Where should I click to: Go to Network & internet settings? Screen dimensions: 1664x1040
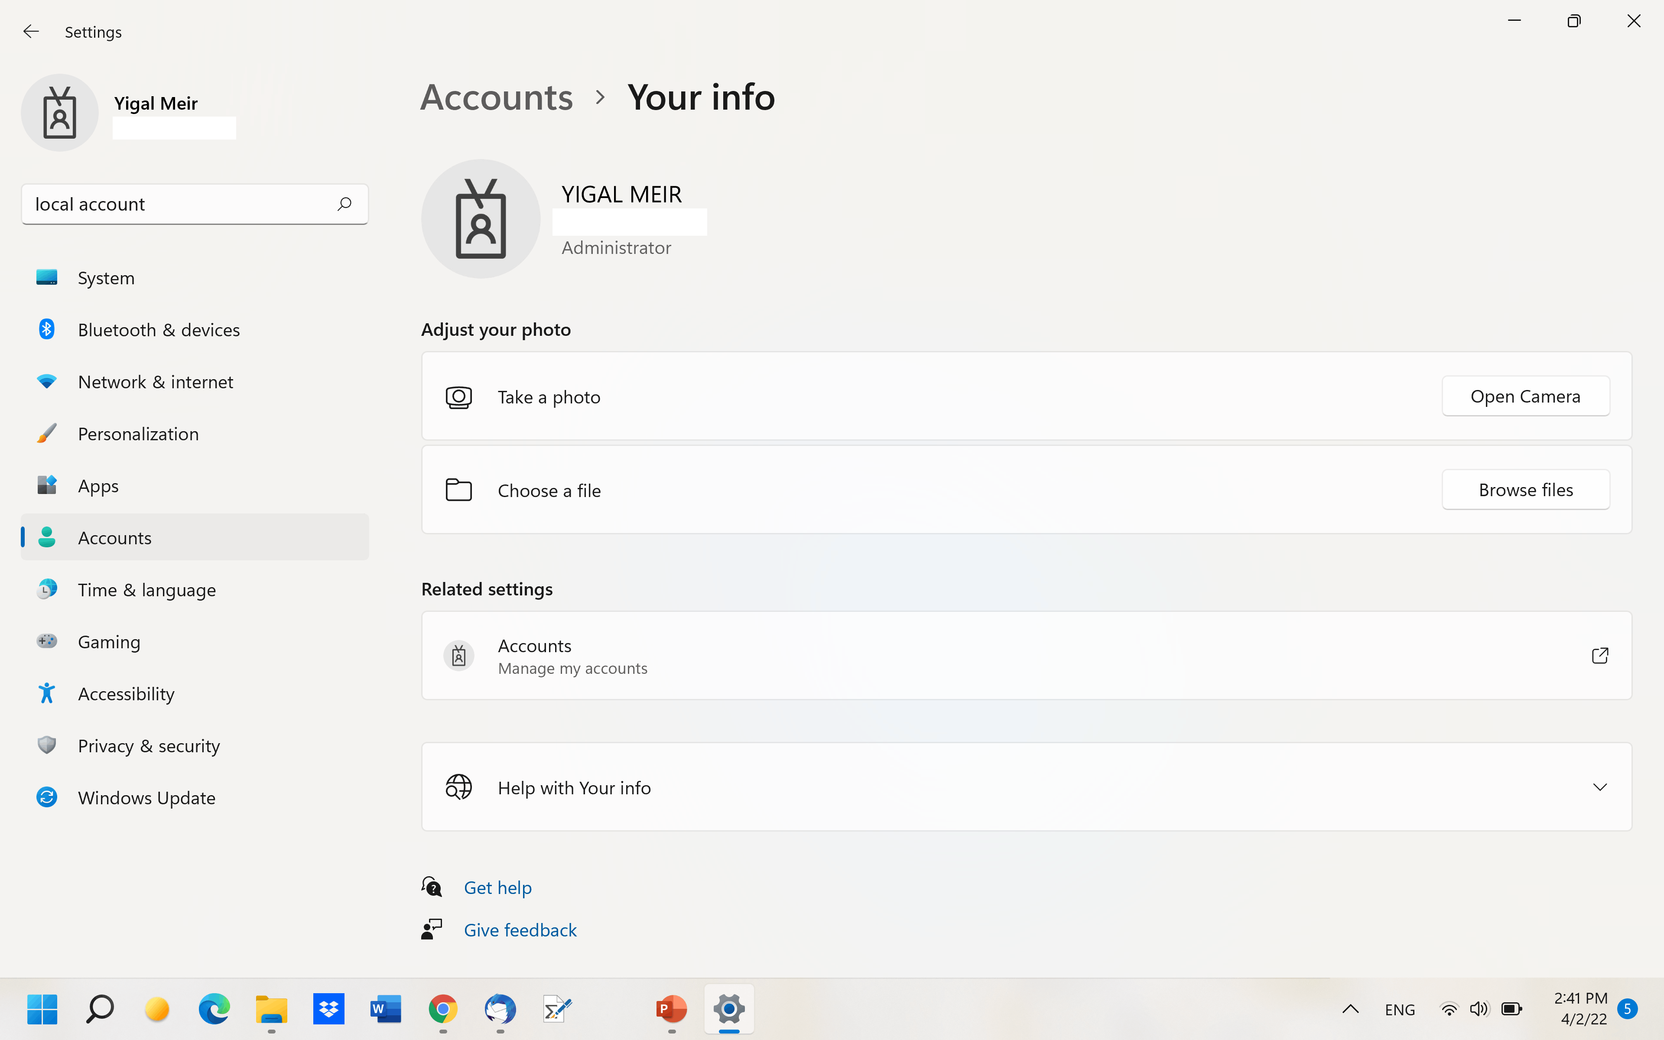click(x=195, y=382)
